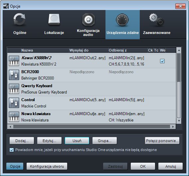Click the Zastosuj button
This screenshot has height=176, width=189.
(x=115, y=166)
